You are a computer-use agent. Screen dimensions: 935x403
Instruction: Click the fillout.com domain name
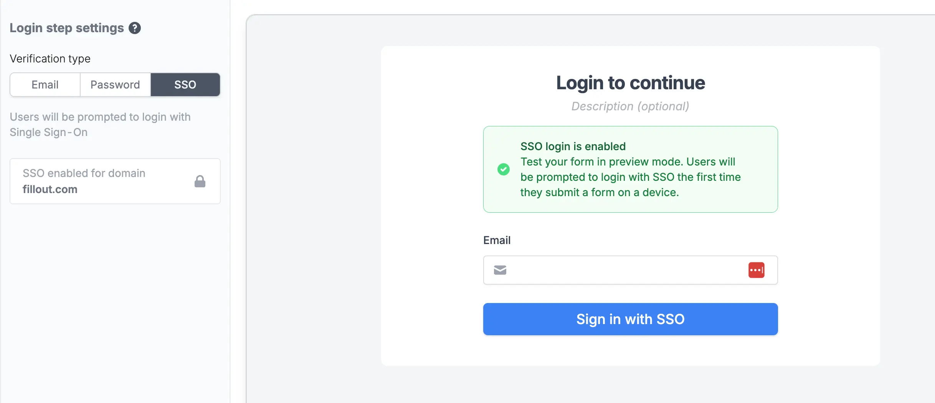(x=50, y=189)
